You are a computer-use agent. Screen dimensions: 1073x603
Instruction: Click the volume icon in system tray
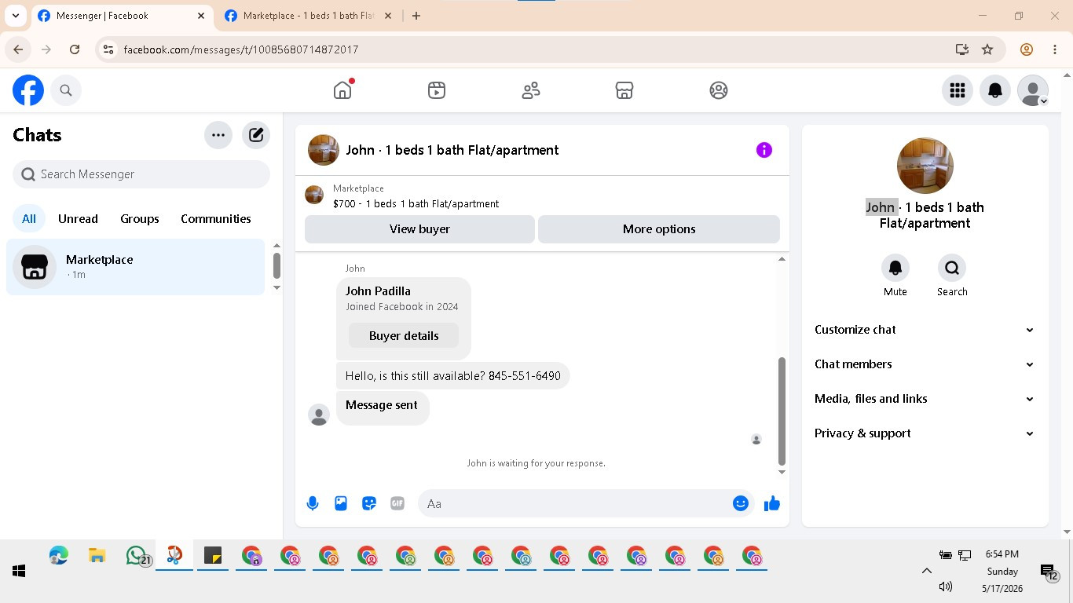tap(946, 587)
